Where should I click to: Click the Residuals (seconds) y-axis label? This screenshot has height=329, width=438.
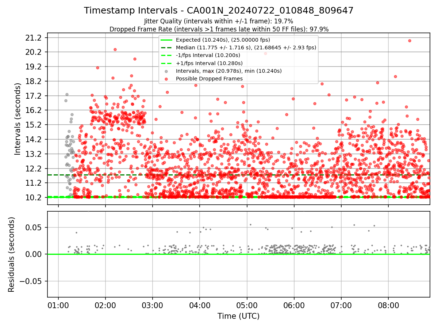pos(11,254)
